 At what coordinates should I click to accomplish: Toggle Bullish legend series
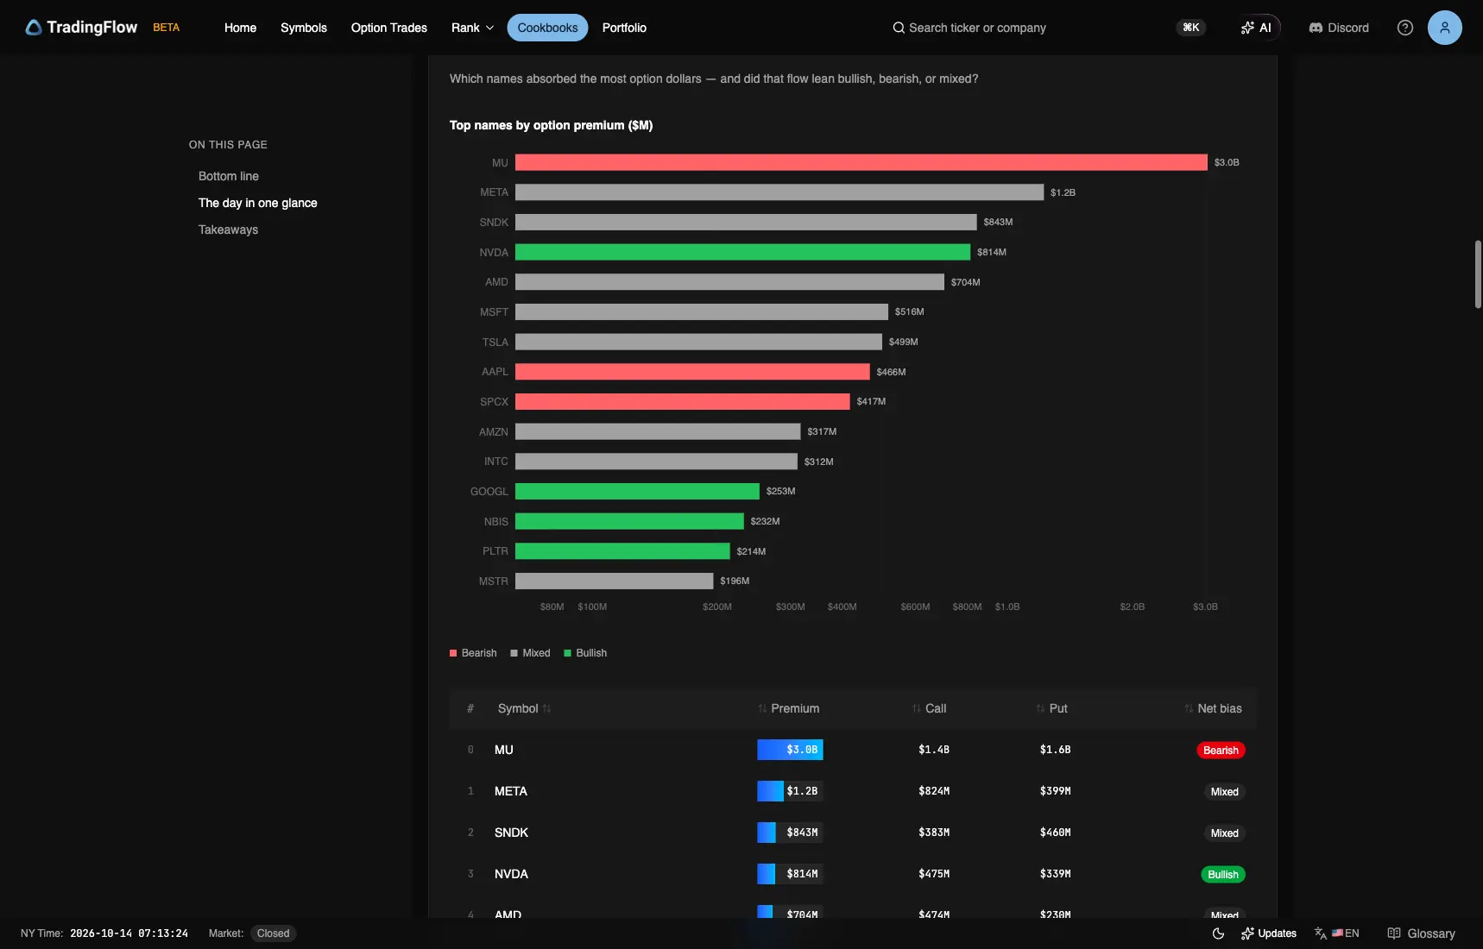(585, 653)
